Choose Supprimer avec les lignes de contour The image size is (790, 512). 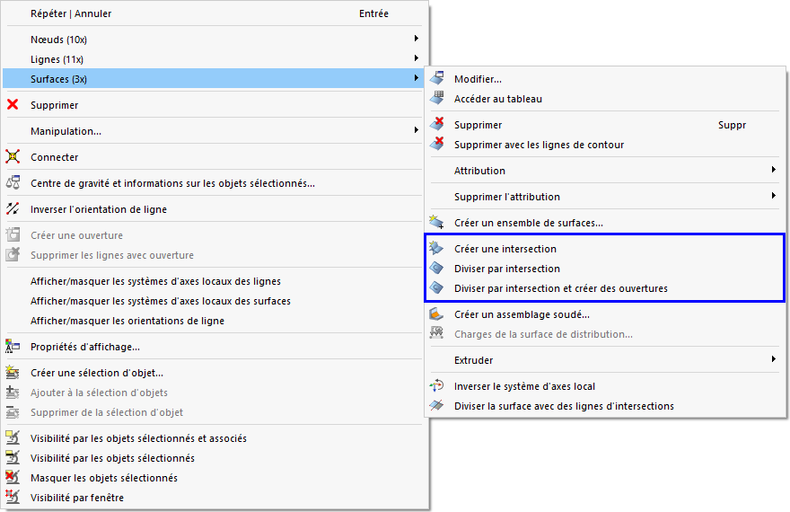coord(539,145)
